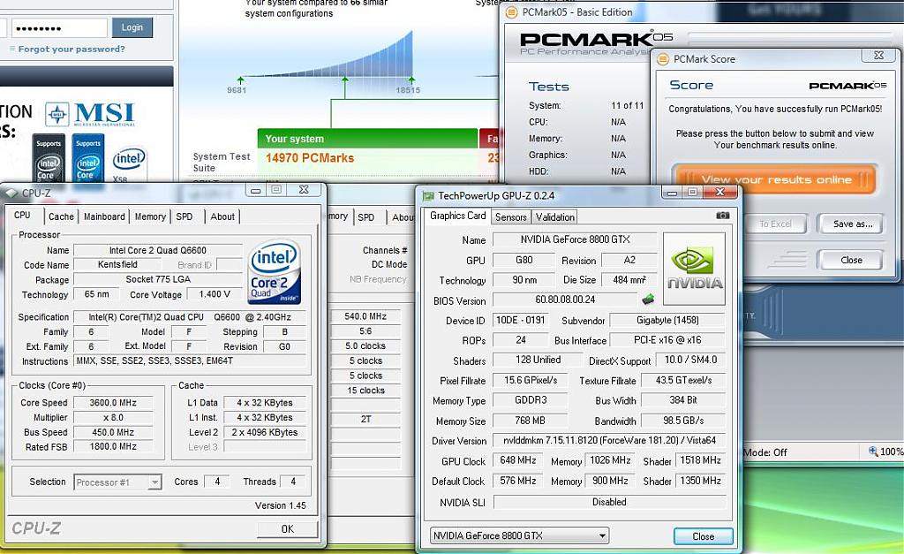
Task: Select the CPU tab in CPU-Z
Action: [x=22, y=216]
